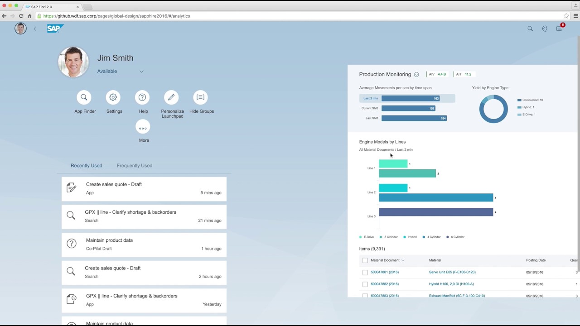Screen dimensions: 580x326
Task: Select the SAP Fiori 2.0 browser tab
Action: (x=52, y=7)
